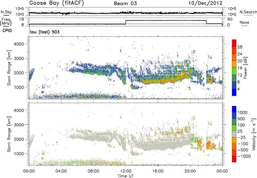Select the 'Velocity [m s-1]' colorbar title
This screenshot has width=257, height=178.
pos(254,134)
